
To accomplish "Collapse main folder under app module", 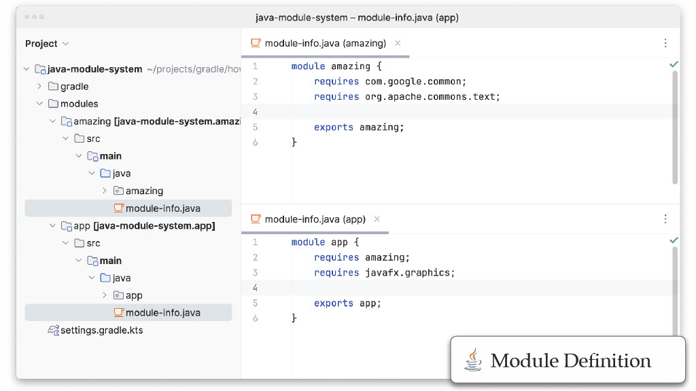I will [x=79, y=261].
